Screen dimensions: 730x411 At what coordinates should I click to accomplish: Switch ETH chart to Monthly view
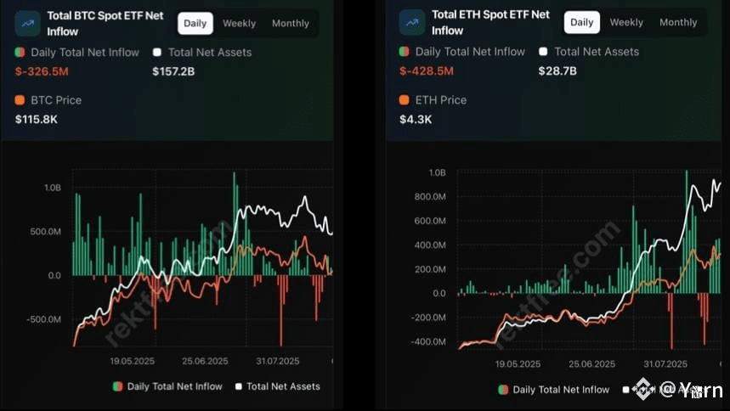[x=678, y=22]
